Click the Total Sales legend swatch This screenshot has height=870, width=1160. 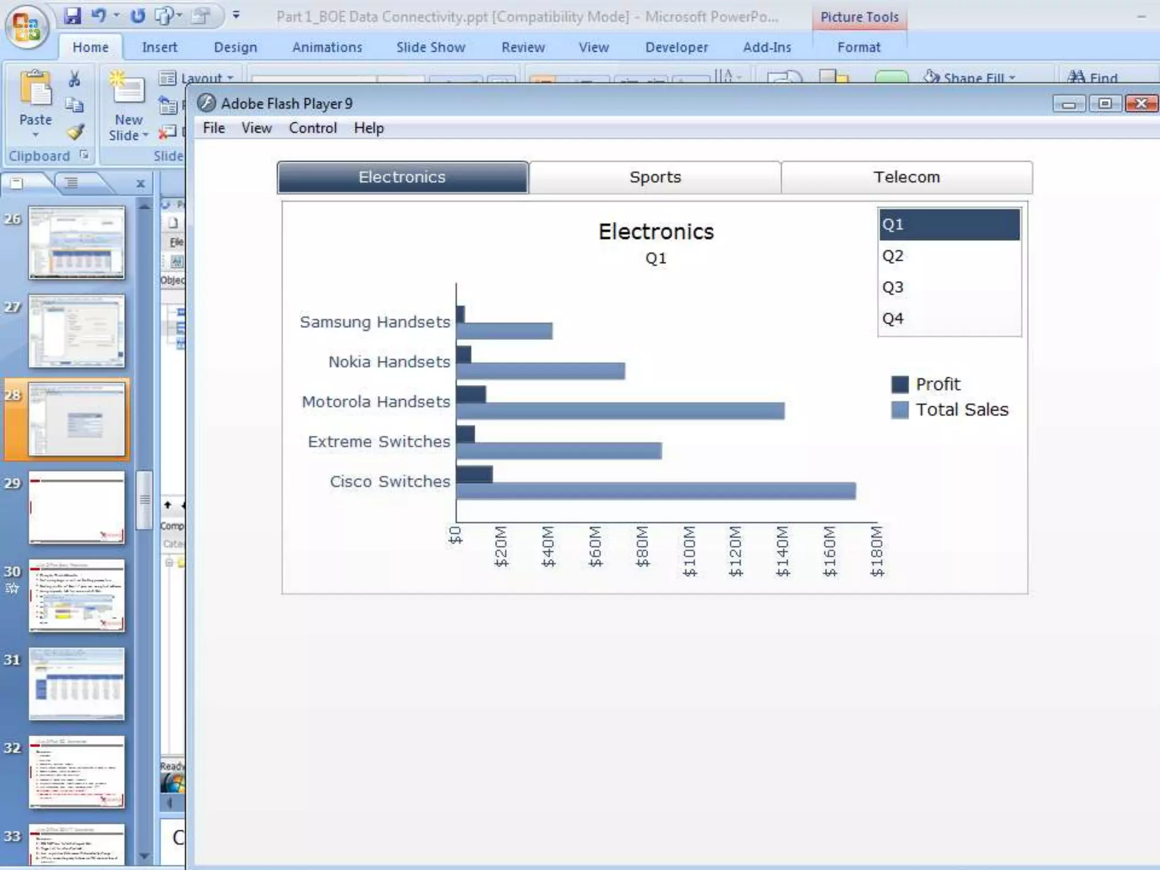pos(899,410)
